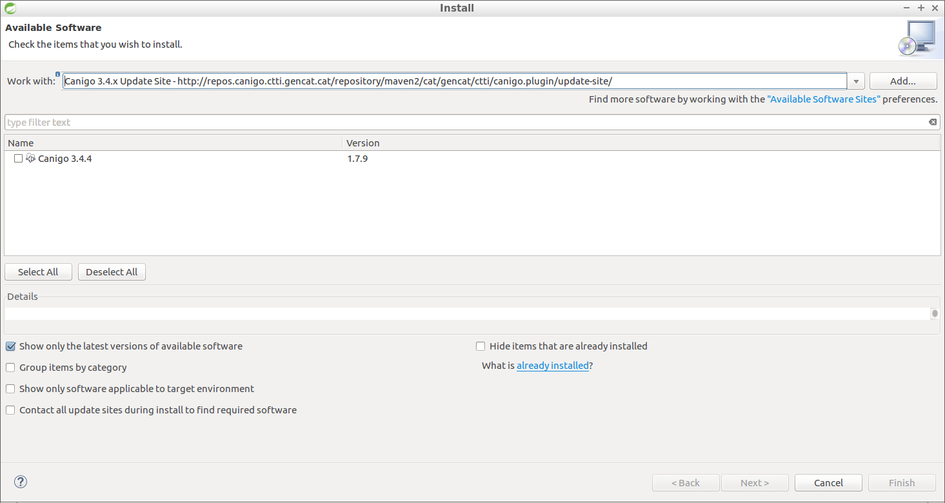Enable Hide items that are already installed

(x=481, y=346)
